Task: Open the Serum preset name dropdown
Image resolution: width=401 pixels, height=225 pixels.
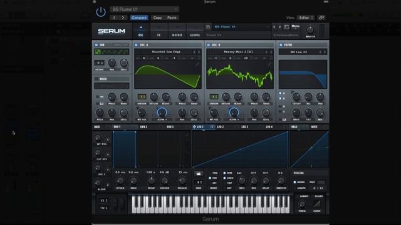Action: tap(241, 27)
